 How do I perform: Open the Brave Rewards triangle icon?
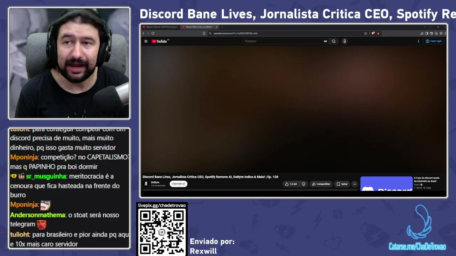(378, 33)
